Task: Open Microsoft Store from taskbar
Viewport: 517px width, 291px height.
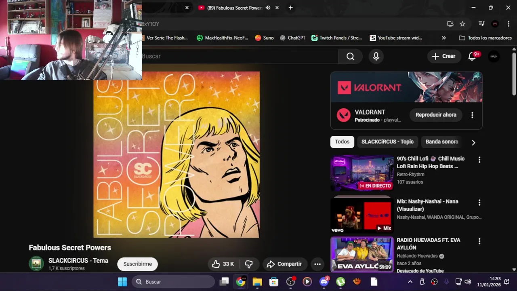Action: [x=274, y=282]
